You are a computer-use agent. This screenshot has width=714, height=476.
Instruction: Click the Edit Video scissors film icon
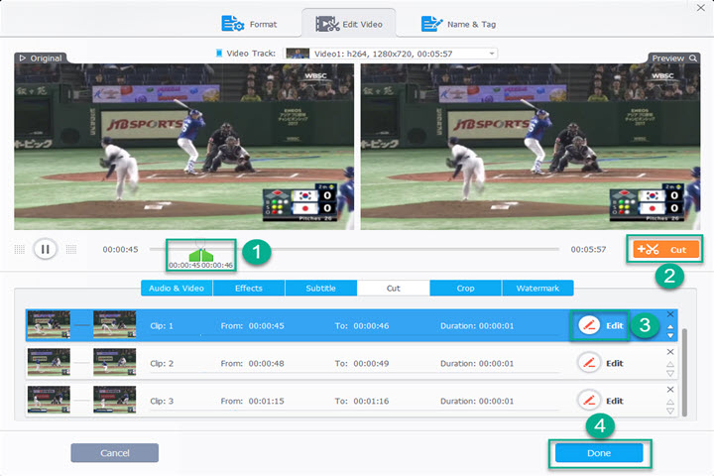(327, 24)
